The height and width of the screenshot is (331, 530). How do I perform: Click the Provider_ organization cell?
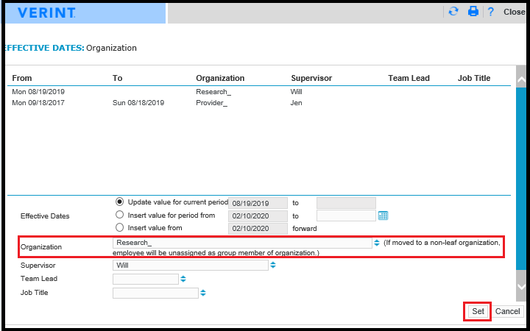coord(211,103)
